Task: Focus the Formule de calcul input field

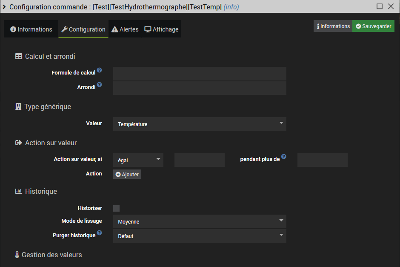Action: point(199,74)
